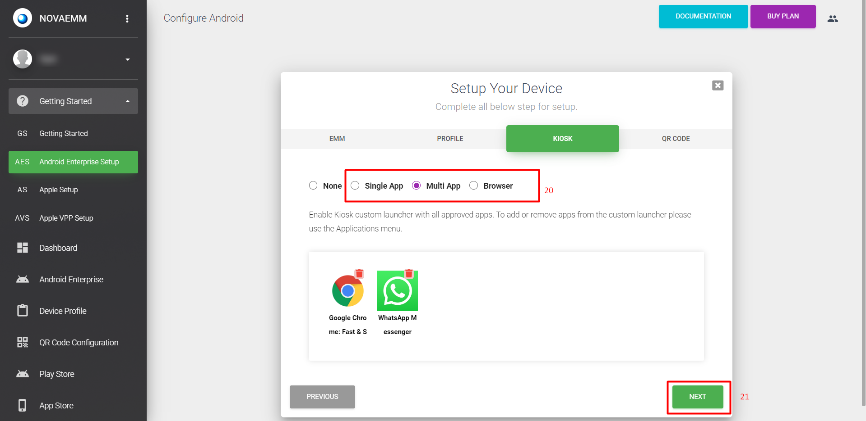866x421 pixels.
Task: Close the Setup Your Device dialog
Action: pos(718,85)
